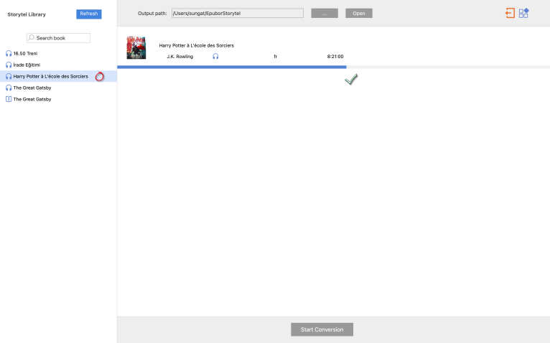Click the orange logout icon
Viewport: 550px width, 343px height.
pyautogui.click(x=510, y=14)
